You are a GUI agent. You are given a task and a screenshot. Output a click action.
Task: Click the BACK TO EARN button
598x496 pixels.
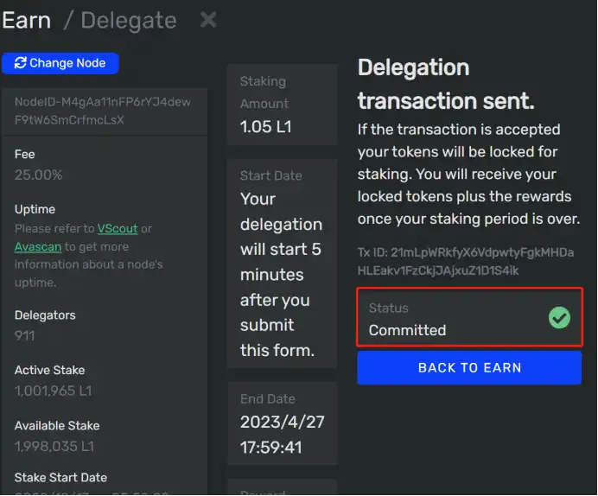[x=469, y=367]
